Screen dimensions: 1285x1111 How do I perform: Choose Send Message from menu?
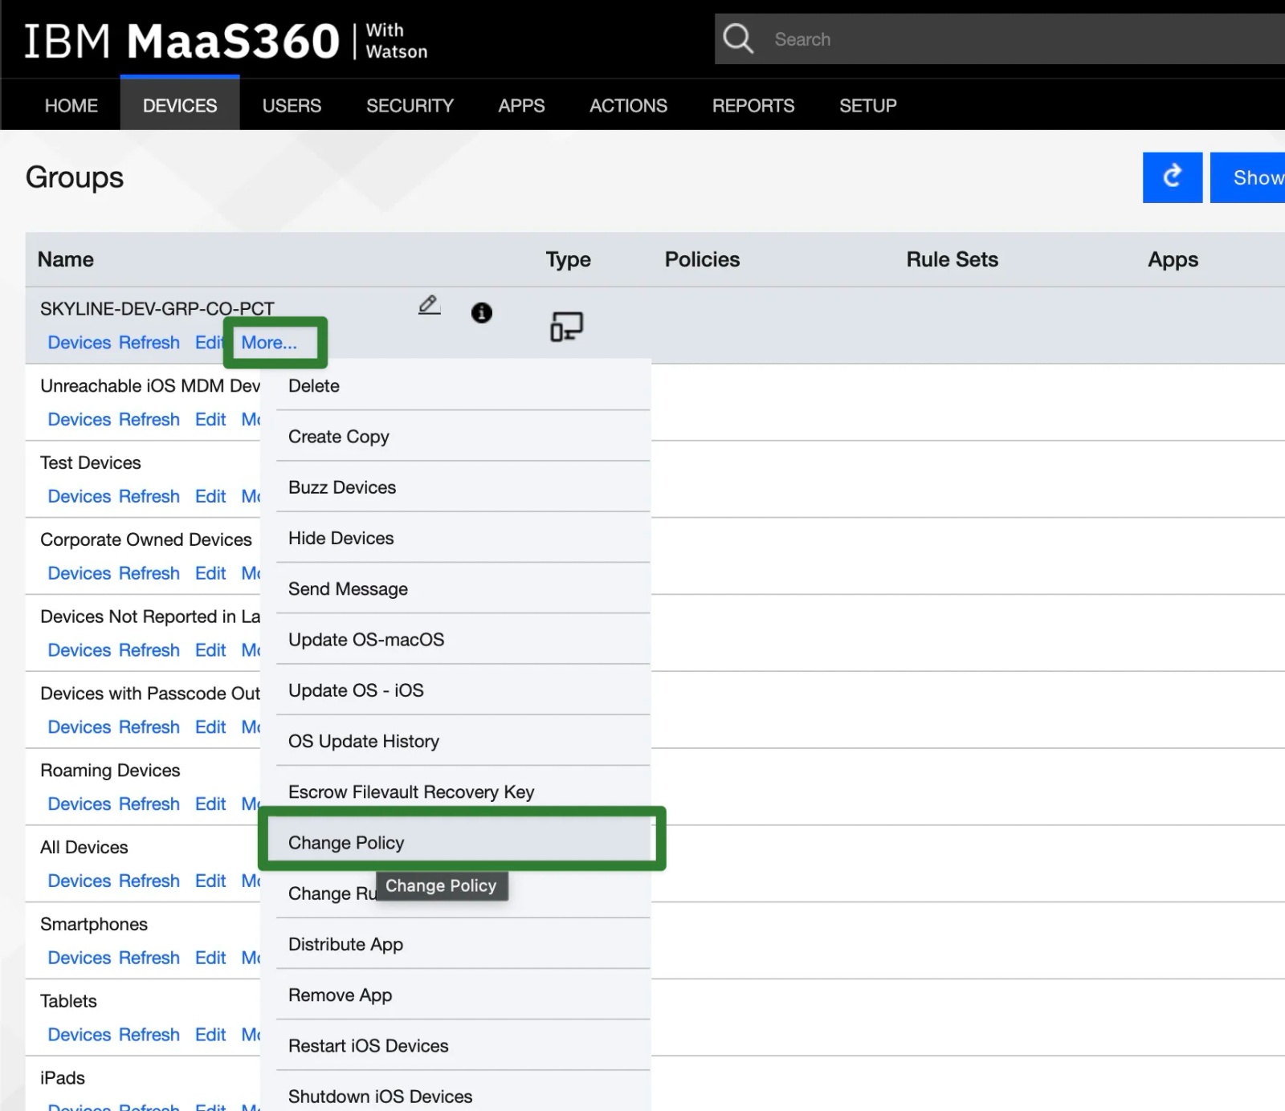coord(463,589)
